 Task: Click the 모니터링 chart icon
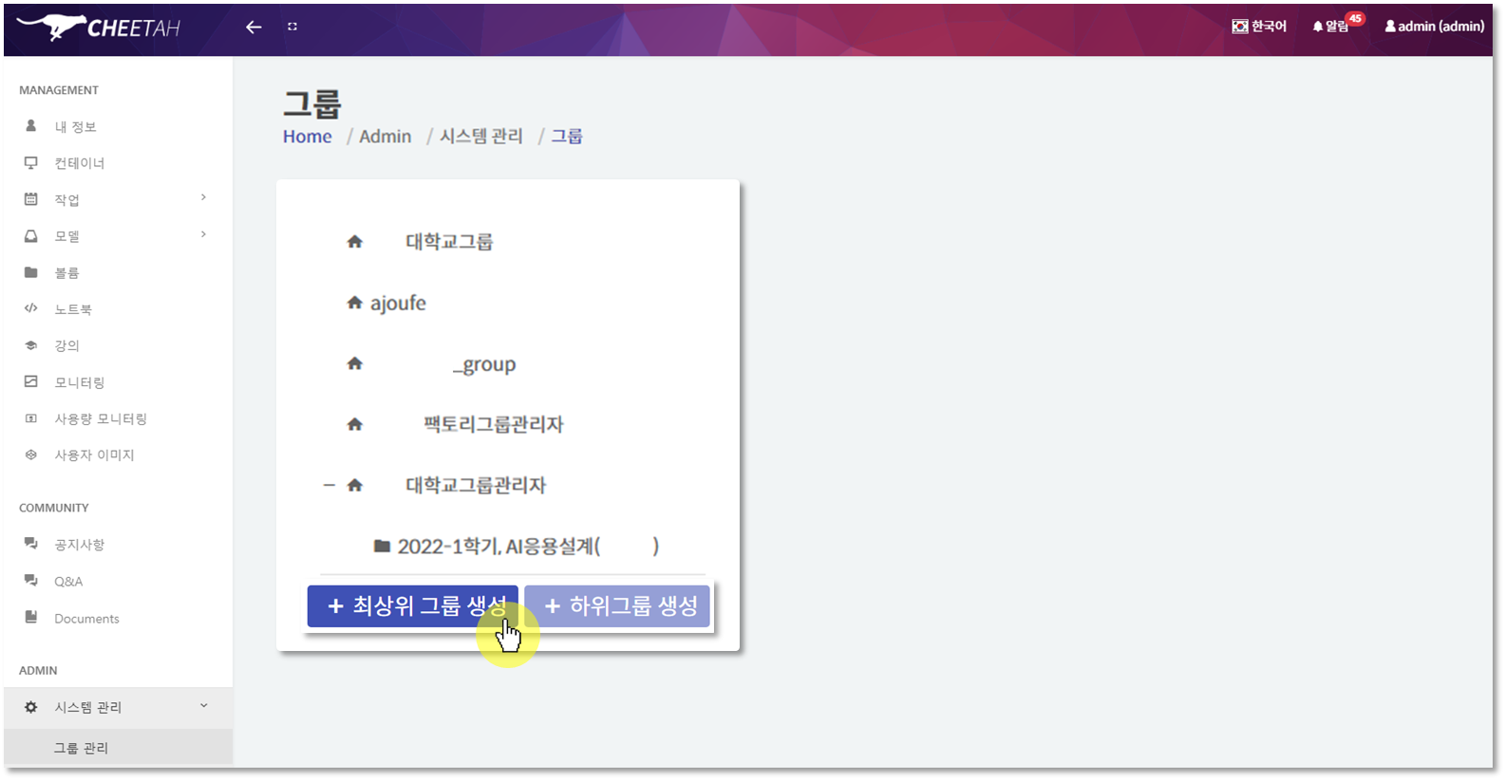pos(31,381)
